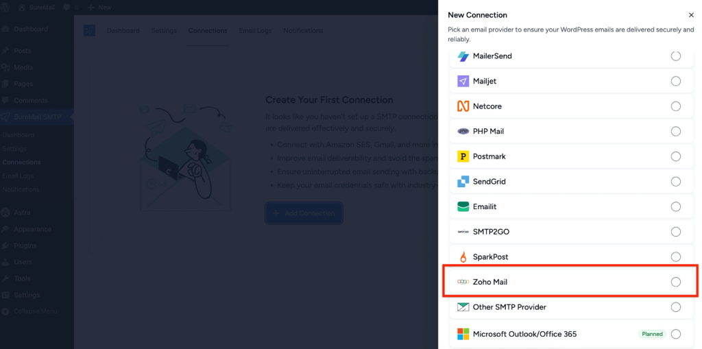This screenshot has width=702, height=349.
Task: Select the Other SMTP Provider radio button
Action: click(675, 307)
